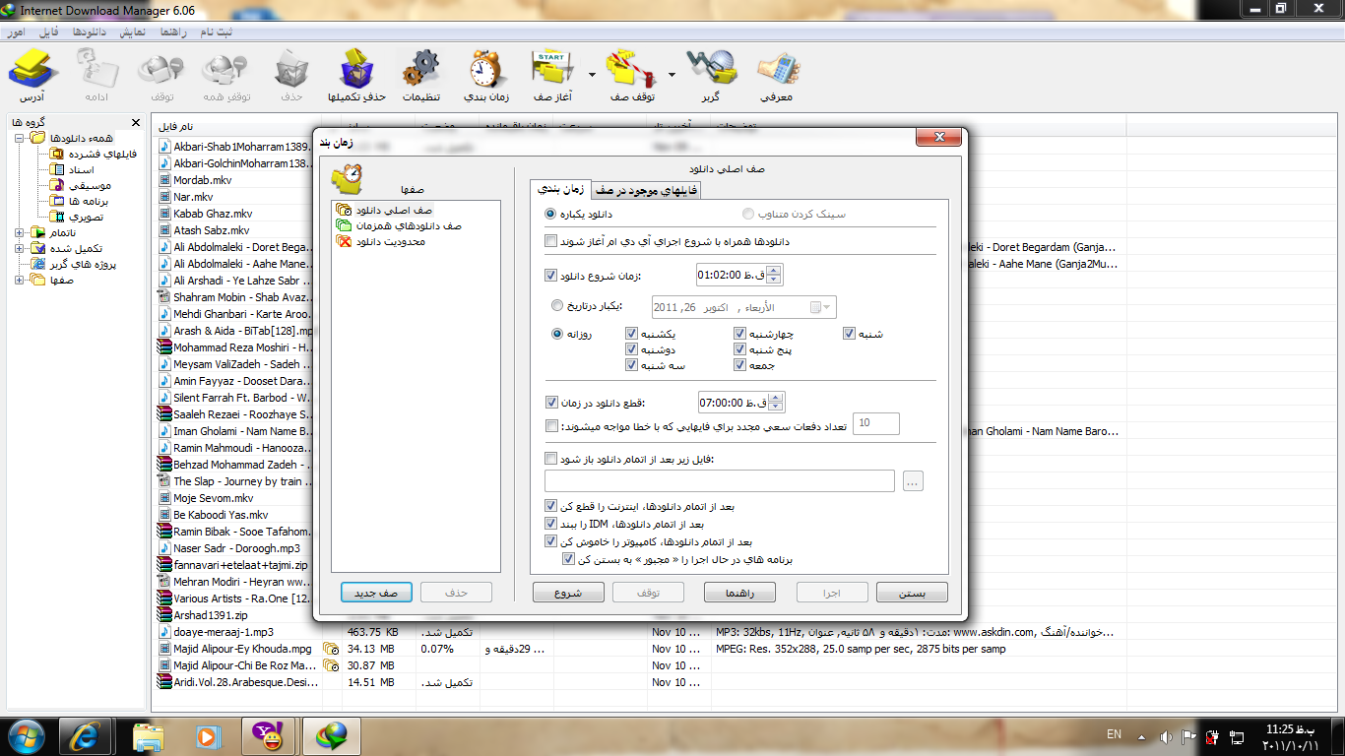The width and height of the screenshot is (1345, 756).
Task: Click Internet Explorer icon on taskbar
Action: pyautogui.click(x=86, y=735)
